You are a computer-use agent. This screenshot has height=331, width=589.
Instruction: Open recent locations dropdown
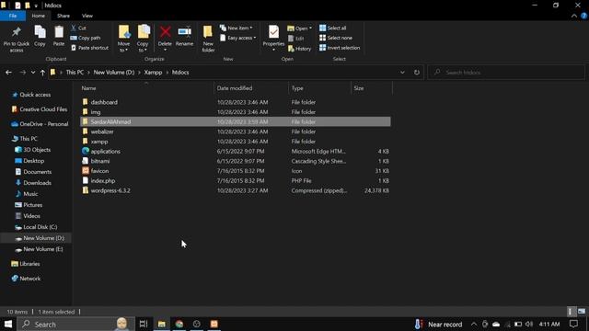[x=33, y=73]
